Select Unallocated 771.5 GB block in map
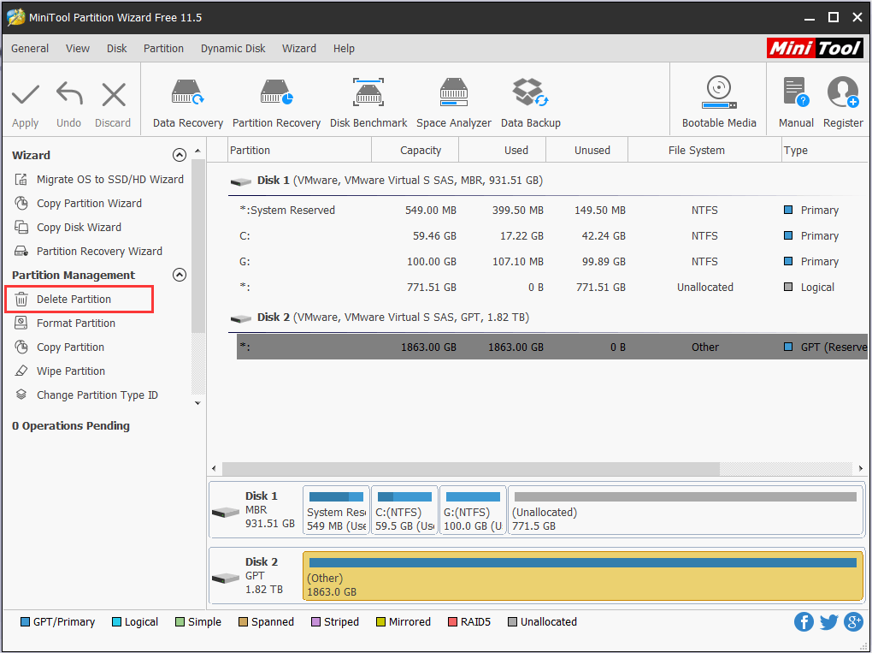This screenshot has width=872, height=653. click(x=685, y=510)
